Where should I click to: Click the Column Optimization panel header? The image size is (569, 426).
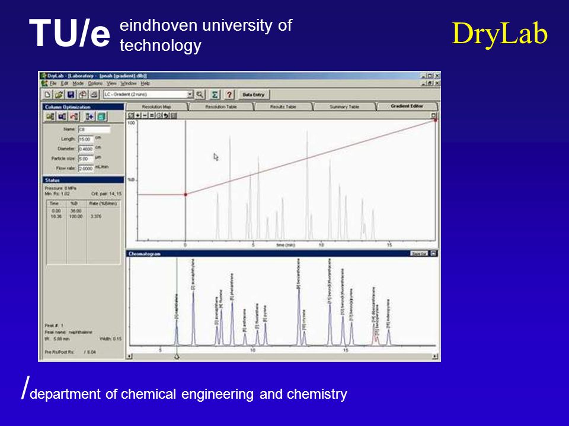coord(83,107)
